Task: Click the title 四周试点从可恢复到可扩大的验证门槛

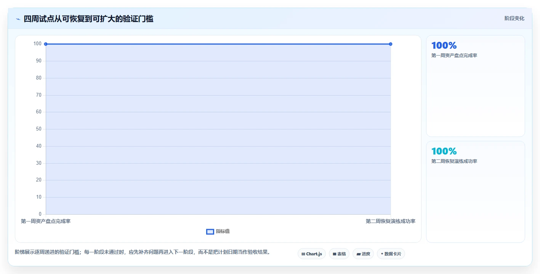Action: (x=88, y=19)
